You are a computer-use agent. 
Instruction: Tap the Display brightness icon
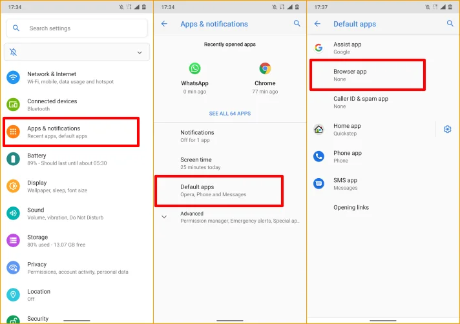tap(13, 186)
